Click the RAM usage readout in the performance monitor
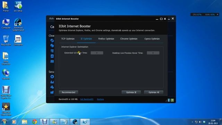The image size is (222, 125). 210,15
